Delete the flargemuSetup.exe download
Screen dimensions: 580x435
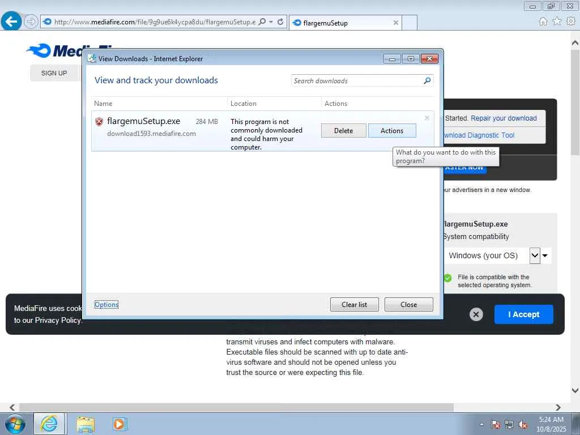pyautogui.click(x=344, y=131)
